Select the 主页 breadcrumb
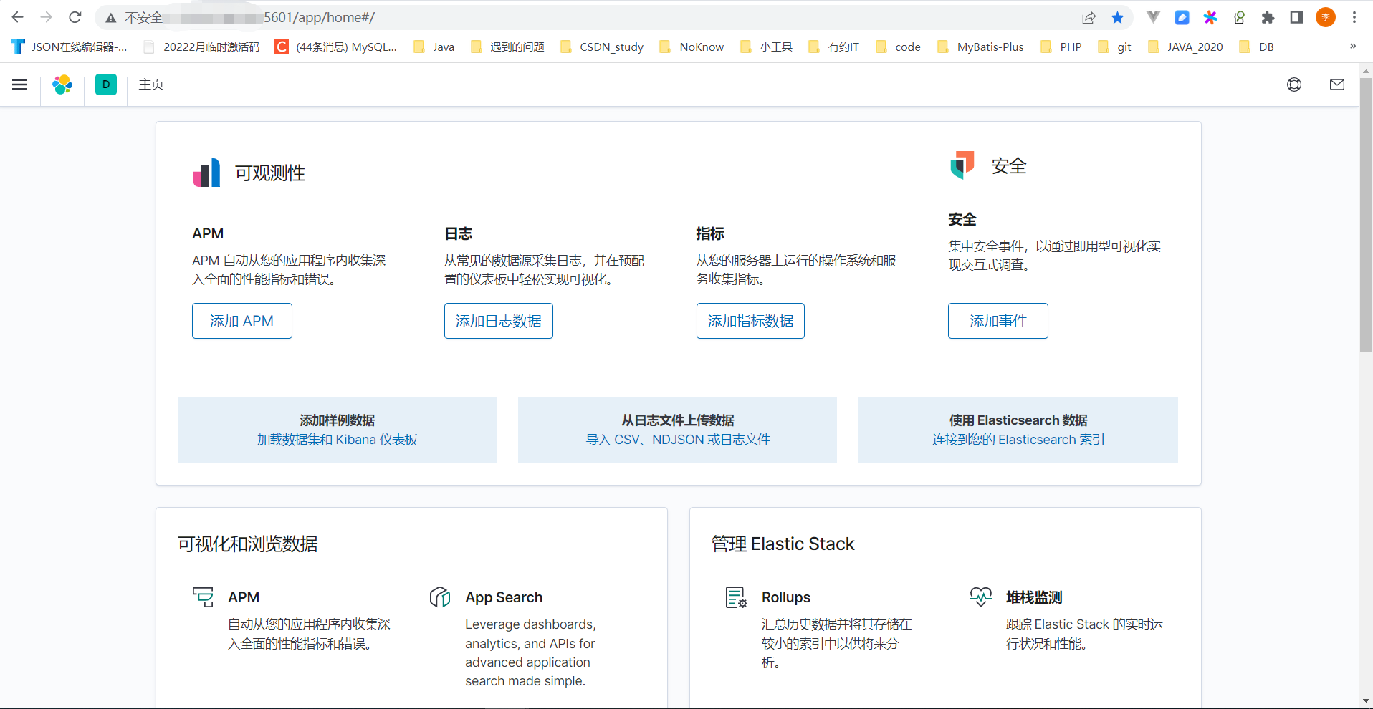Screen dimensions: 1373x709 150,84
